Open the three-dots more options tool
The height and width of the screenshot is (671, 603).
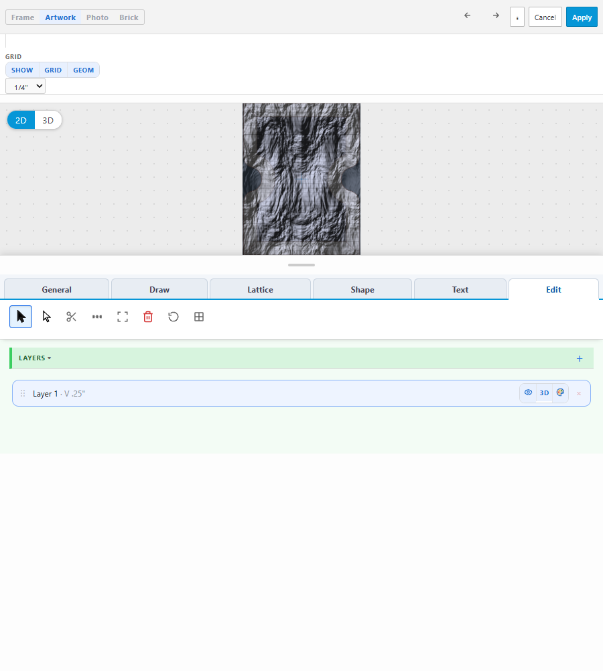pyautogui.click(x=97, y=317)
